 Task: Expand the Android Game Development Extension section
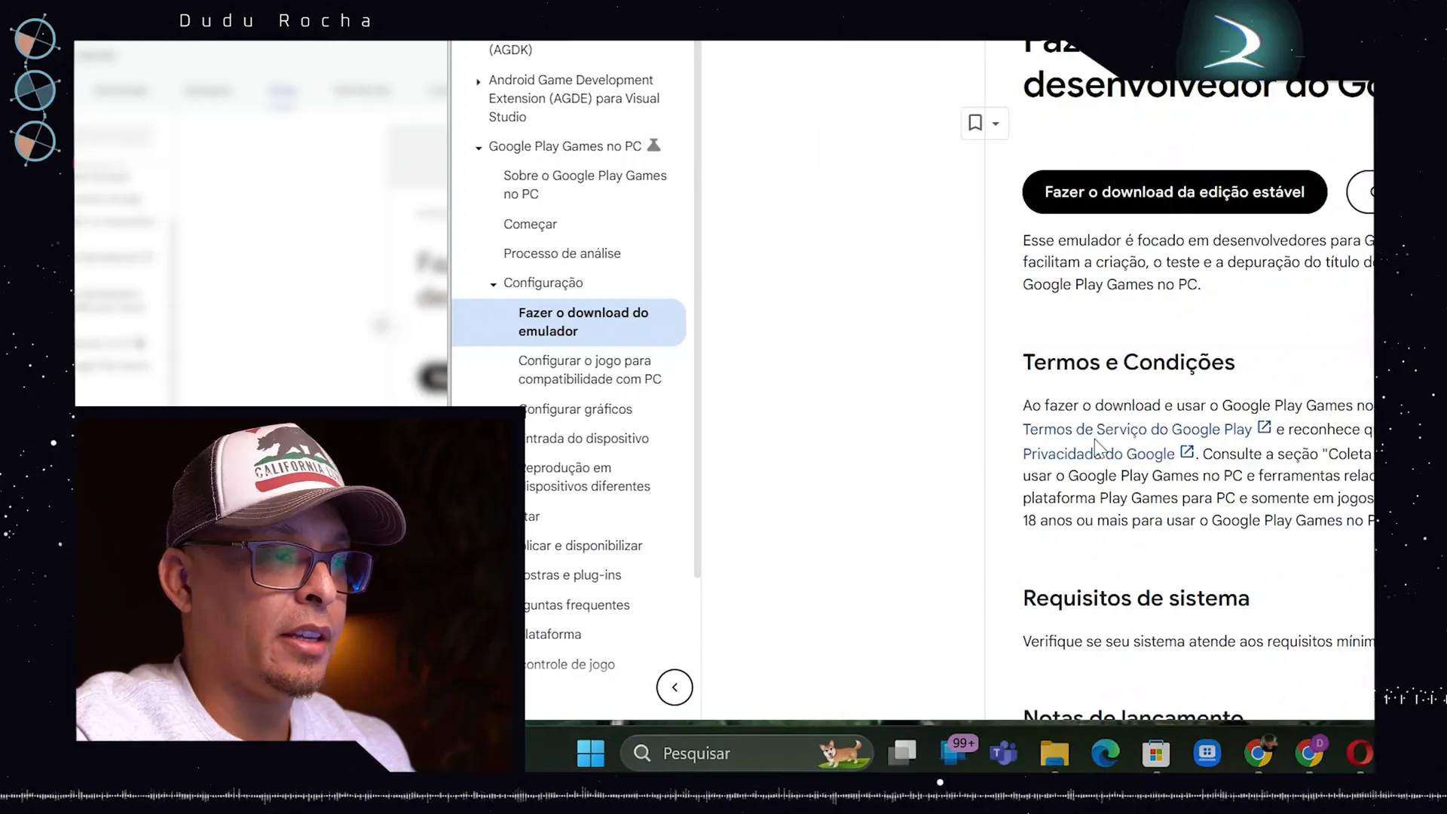pyautogui.click(x=478, y=81)
